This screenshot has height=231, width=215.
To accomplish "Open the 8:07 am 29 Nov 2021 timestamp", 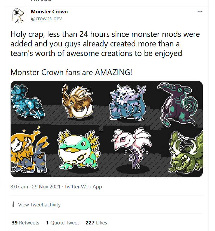I will tap(35, 187).
